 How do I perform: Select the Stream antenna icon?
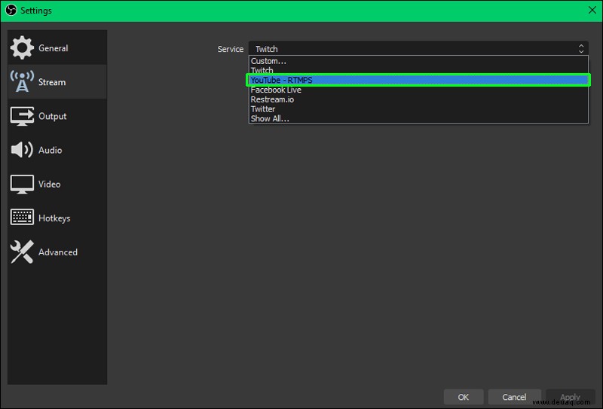(22, 81)
